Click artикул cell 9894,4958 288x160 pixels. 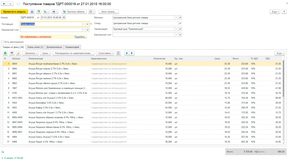coord(19,117)
